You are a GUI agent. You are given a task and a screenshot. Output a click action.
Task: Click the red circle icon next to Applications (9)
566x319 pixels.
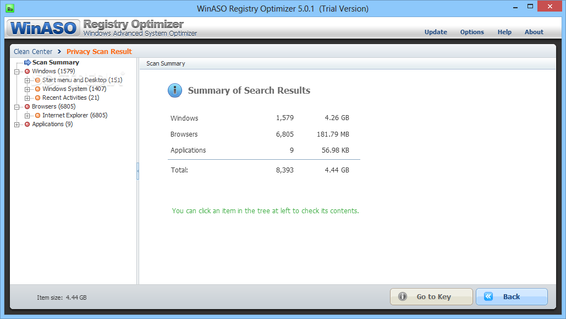coord(27,125)
